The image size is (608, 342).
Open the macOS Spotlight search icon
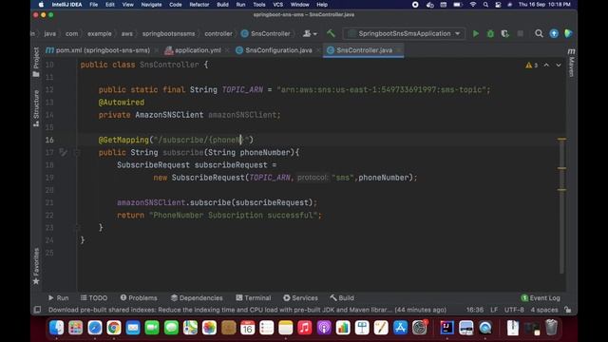point(485,5)
